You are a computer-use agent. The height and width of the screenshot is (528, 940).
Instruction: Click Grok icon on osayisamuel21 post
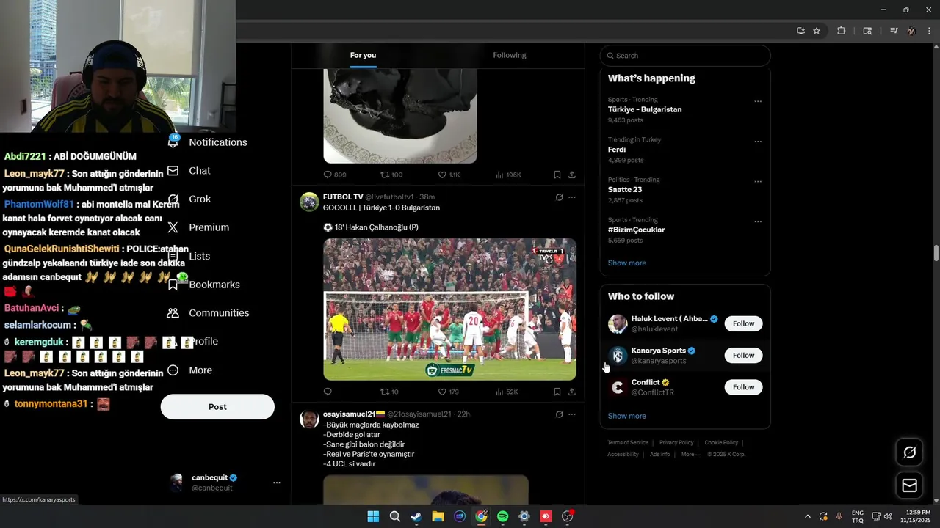pos(559,414)
